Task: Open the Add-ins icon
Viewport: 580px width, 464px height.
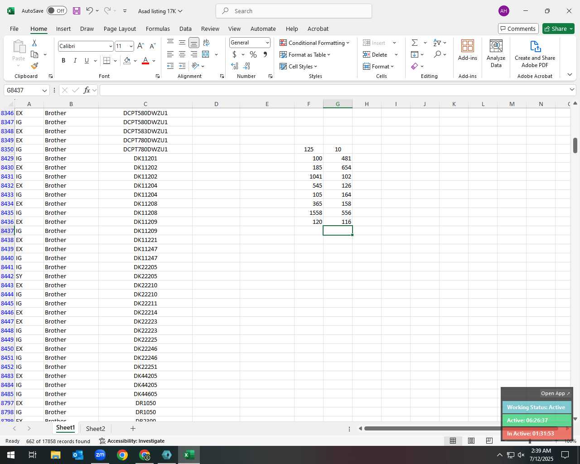Action: [x=468, y=50]
